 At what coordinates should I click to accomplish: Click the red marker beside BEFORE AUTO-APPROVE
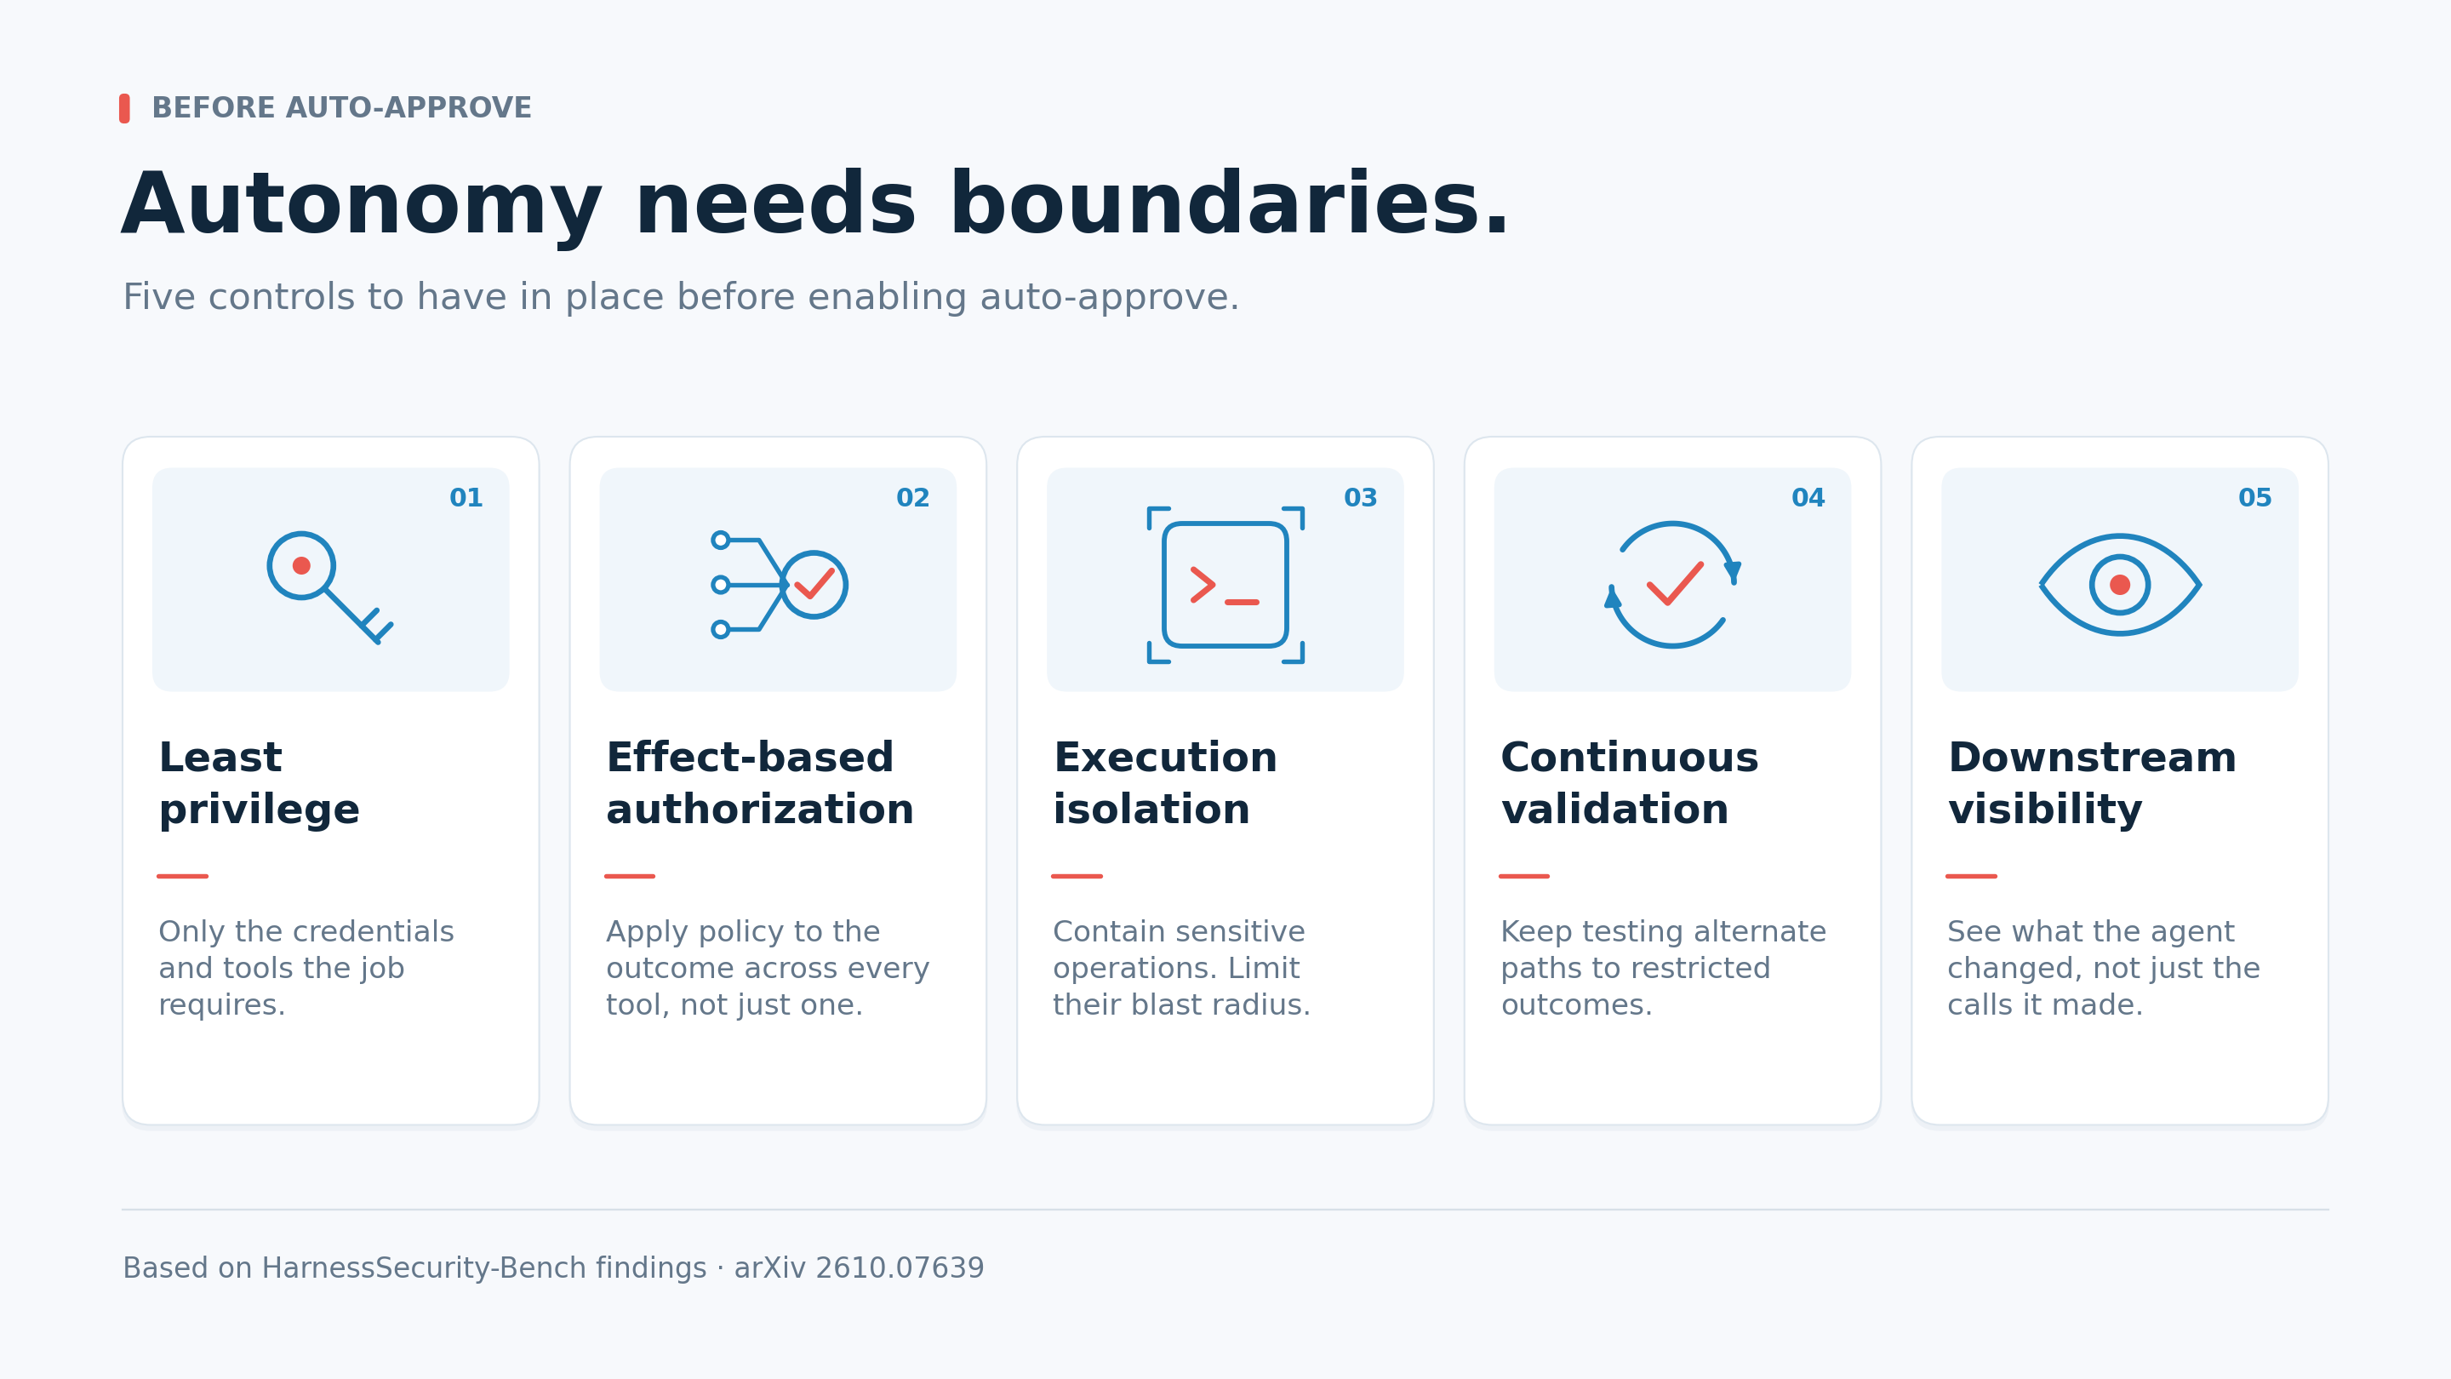tap(124, 108)
